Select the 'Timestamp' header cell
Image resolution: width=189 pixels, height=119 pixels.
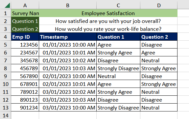point(68,37)
